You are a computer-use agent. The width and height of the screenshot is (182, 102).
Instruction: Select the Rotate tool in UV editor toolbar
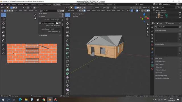click(x=3, y=28)
